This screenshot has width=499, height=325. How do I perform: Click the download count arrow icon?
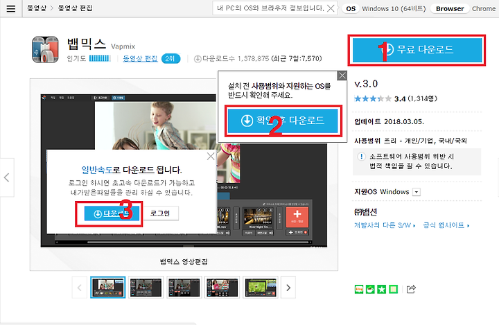click(x=198, y=59)
